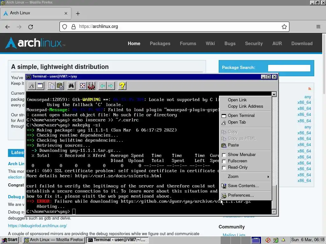Open the Bugs navigation link
The image size is (326, 244).
click(x=230, y=44)
